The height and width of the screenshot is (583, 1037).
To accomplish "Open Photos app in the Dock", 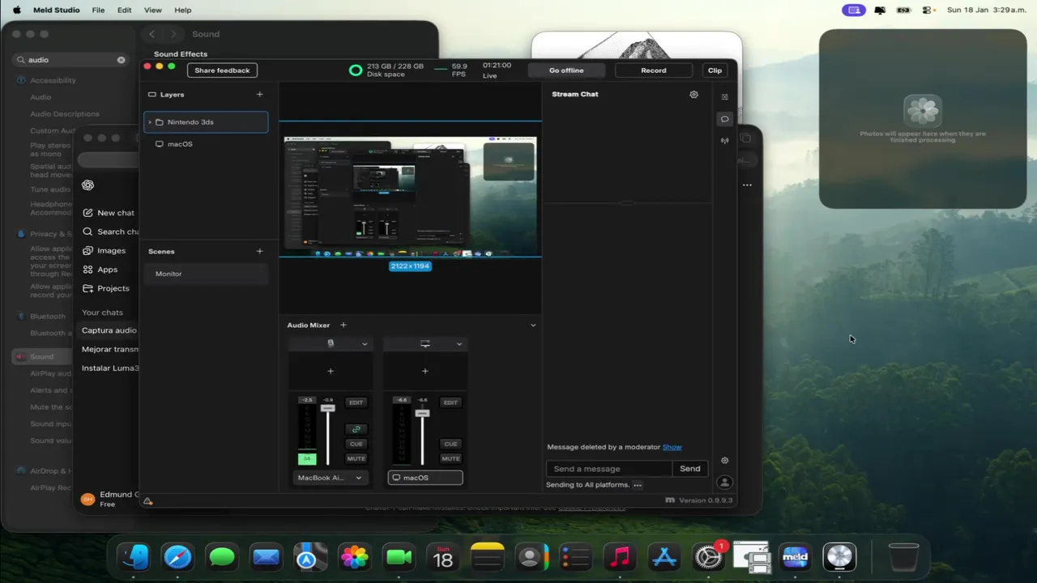I will tap(354, 557).
